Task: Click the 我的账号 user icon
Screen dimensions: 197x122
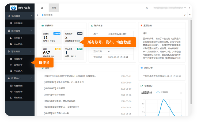Action: (11, 38)
